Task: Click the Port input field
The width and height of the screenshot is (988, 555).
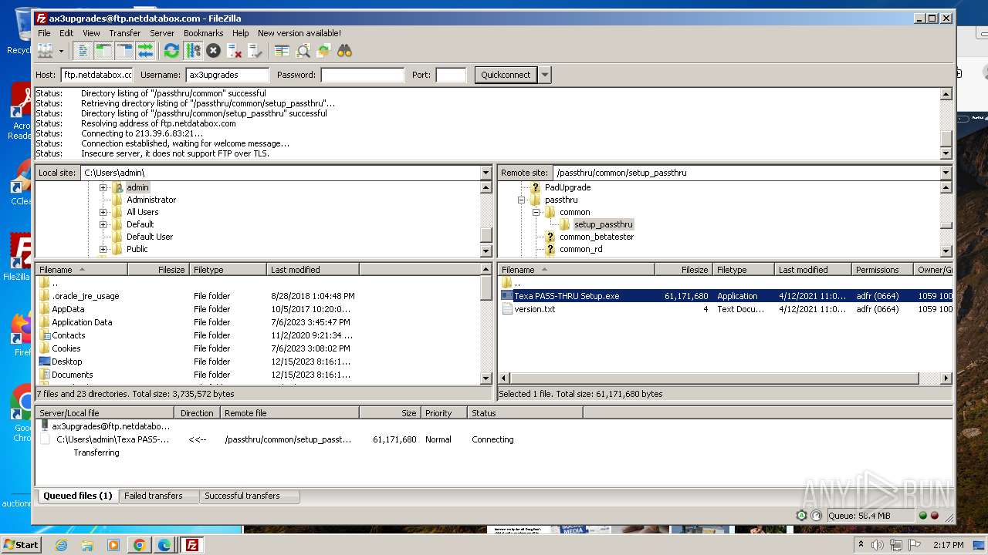Action: click(451, 75)
